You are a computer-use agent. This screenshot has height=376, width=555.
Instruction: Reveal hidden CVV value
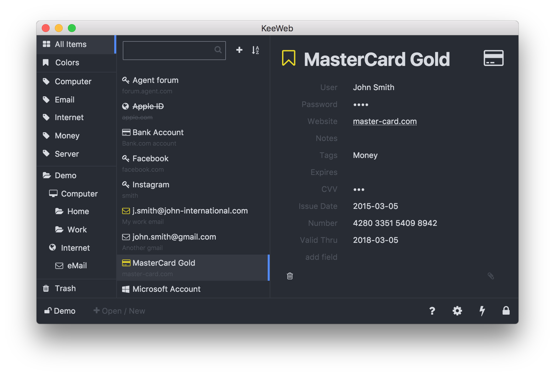[x=359, y=190]
